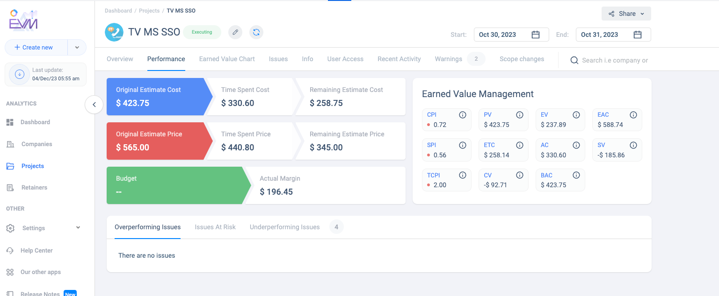Image resolution: width=719 pixels, height=296 pixels.
Task: Open the End date calendar icon
Action: click(x=637, y=35)
